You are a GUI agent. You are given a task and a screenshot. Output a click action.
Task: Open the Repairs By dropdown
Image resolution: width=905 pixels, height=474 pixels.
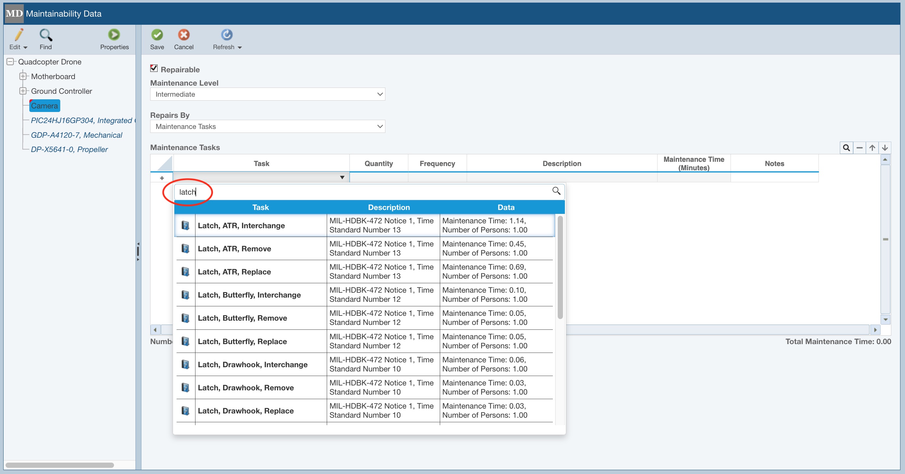click(267, 126)
